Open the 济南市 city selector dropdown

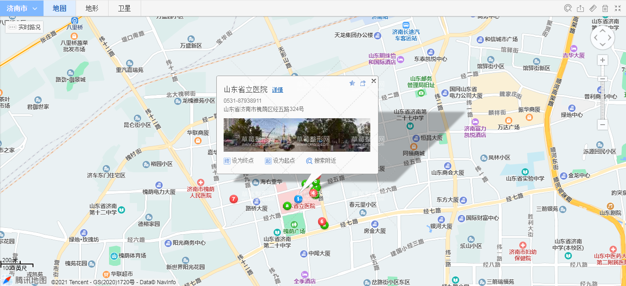coord(22,8)
